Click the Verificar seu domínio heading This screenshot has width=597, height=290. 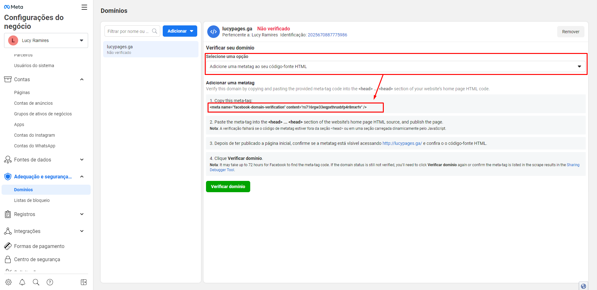coord(230,48)
